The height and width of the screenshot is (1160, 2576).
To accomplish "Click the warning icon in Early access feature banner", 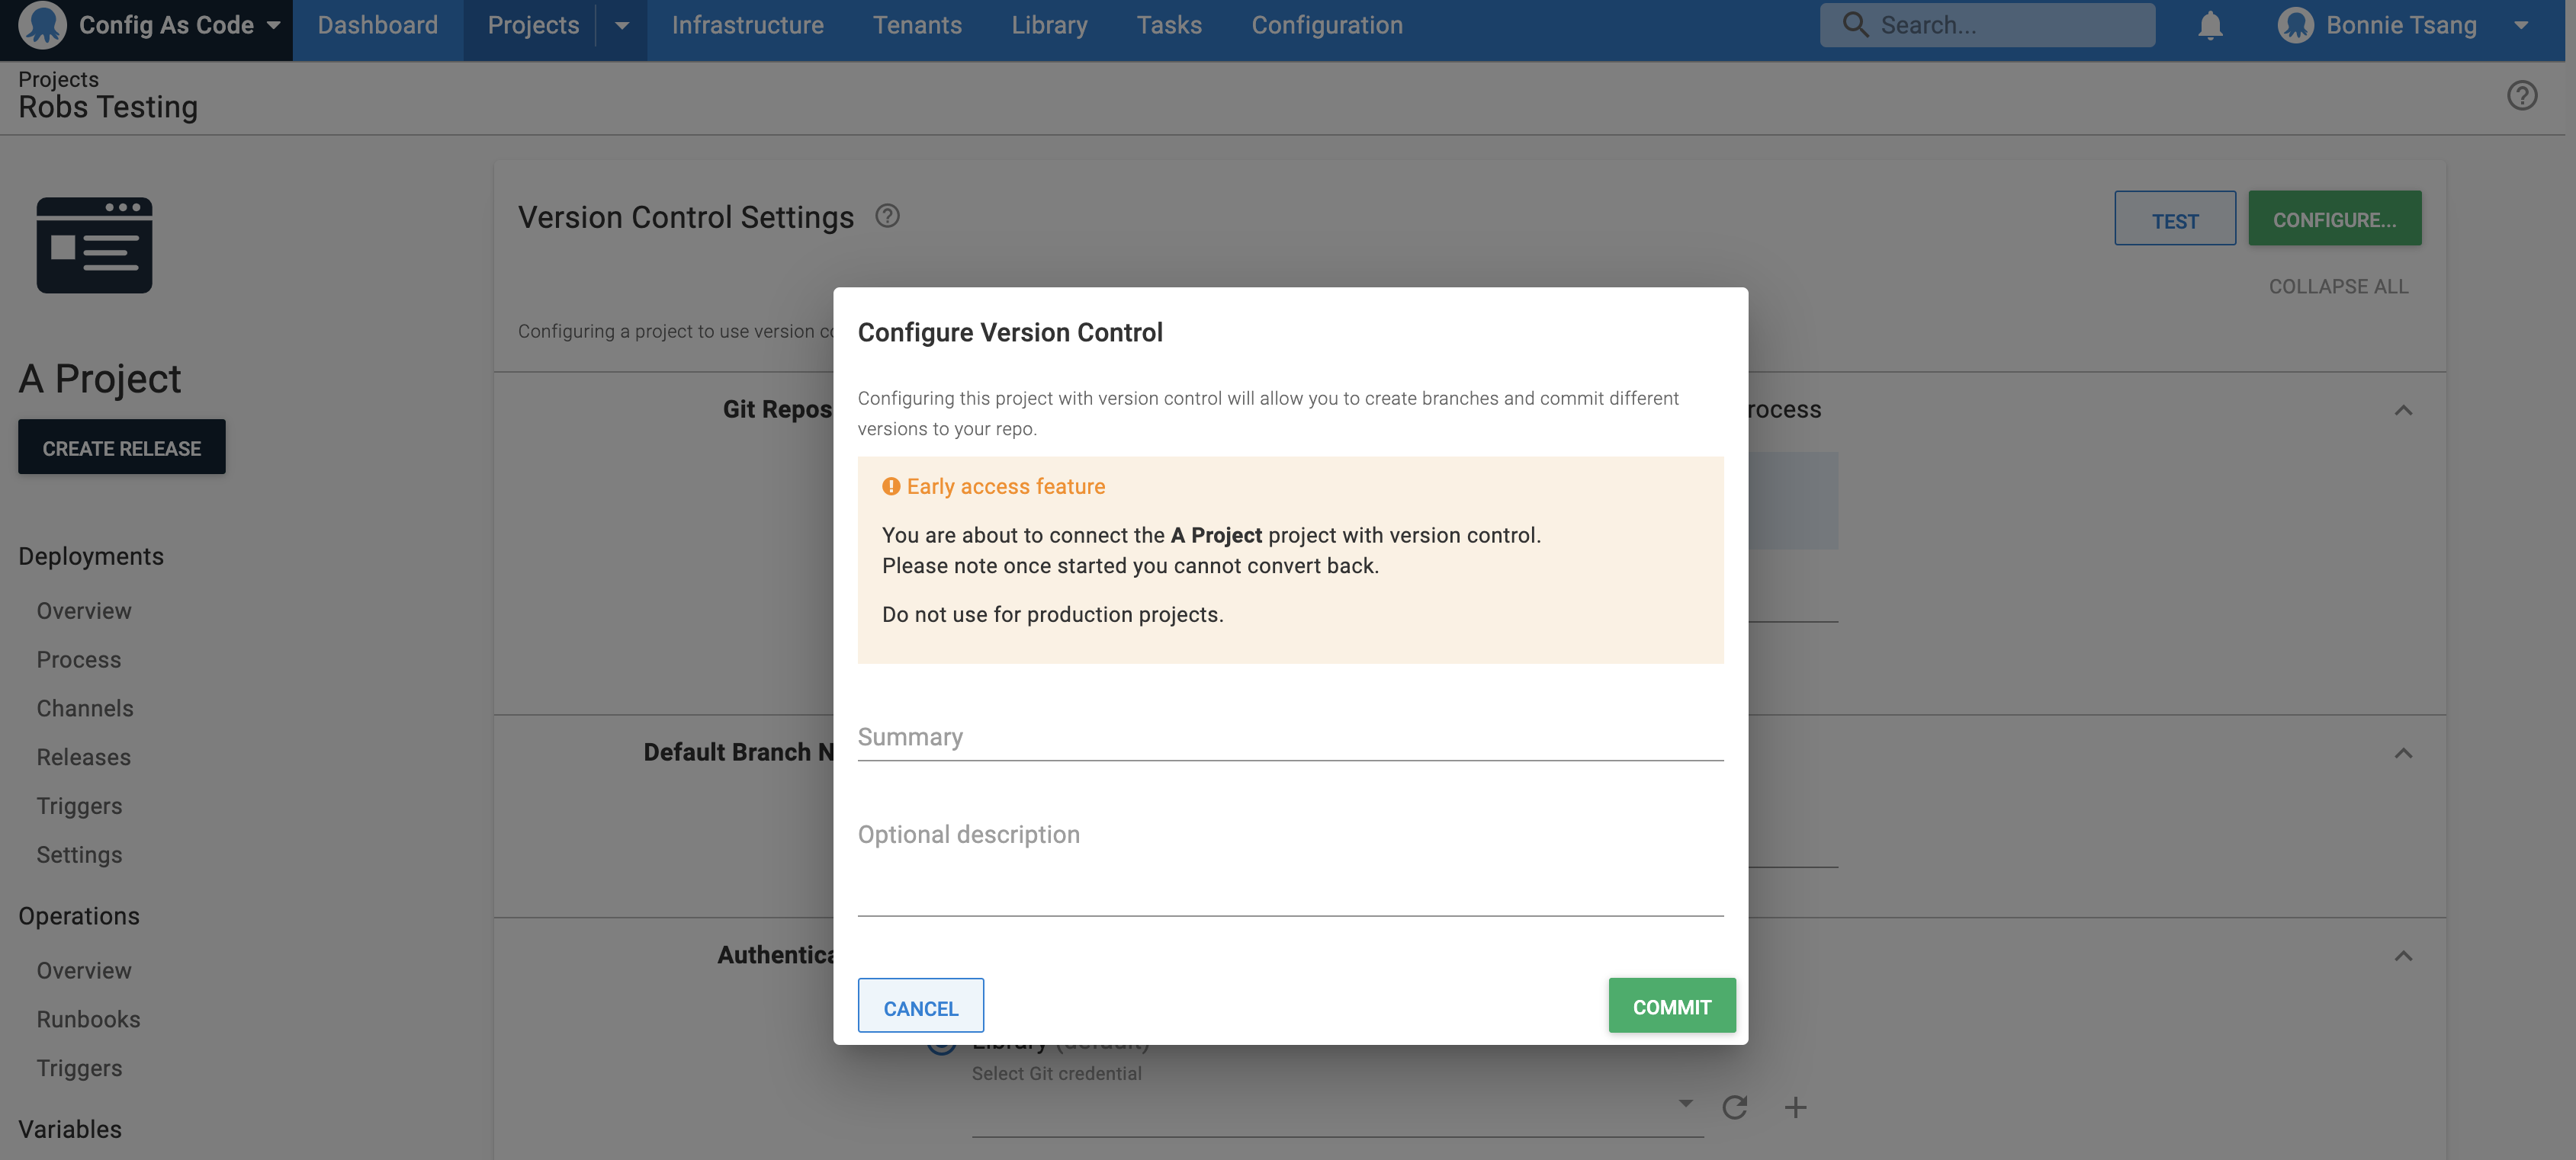I will (x=889, y=486).
